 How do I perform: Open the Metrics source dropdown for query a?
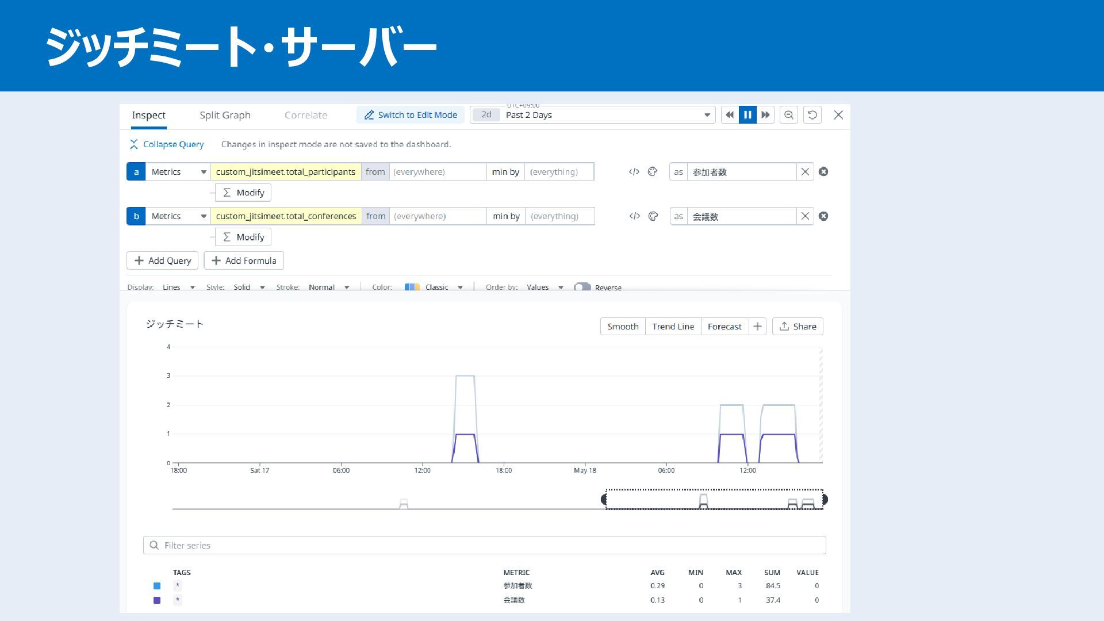(178, 172)
